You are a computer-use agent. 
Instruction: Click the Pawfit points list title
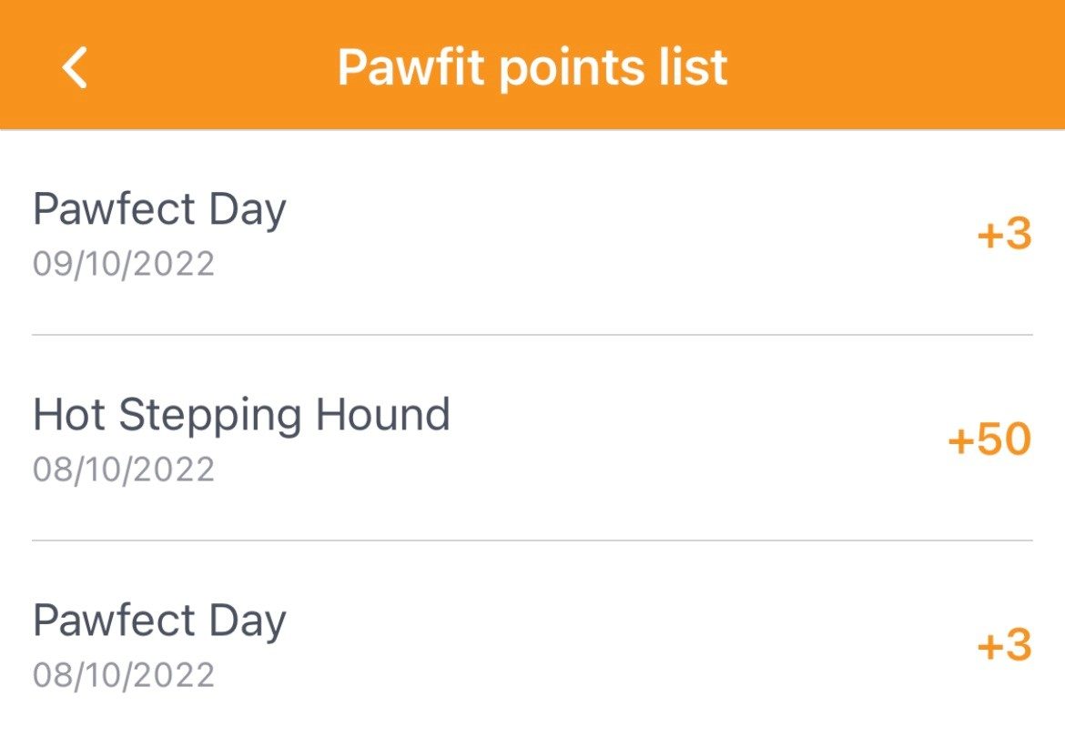tap(532, 66)
